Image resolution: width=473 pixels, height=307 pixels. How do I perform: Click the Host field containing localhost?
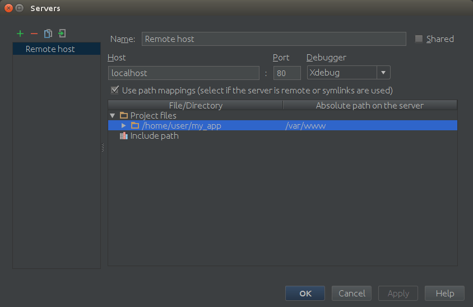click(183, 73)
